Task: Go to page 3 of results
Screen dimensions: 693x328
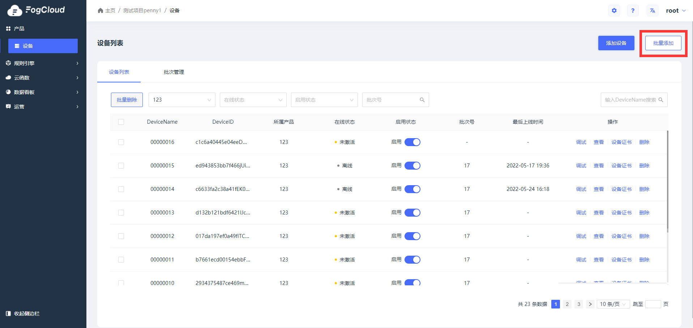Action: click(579, 304)
